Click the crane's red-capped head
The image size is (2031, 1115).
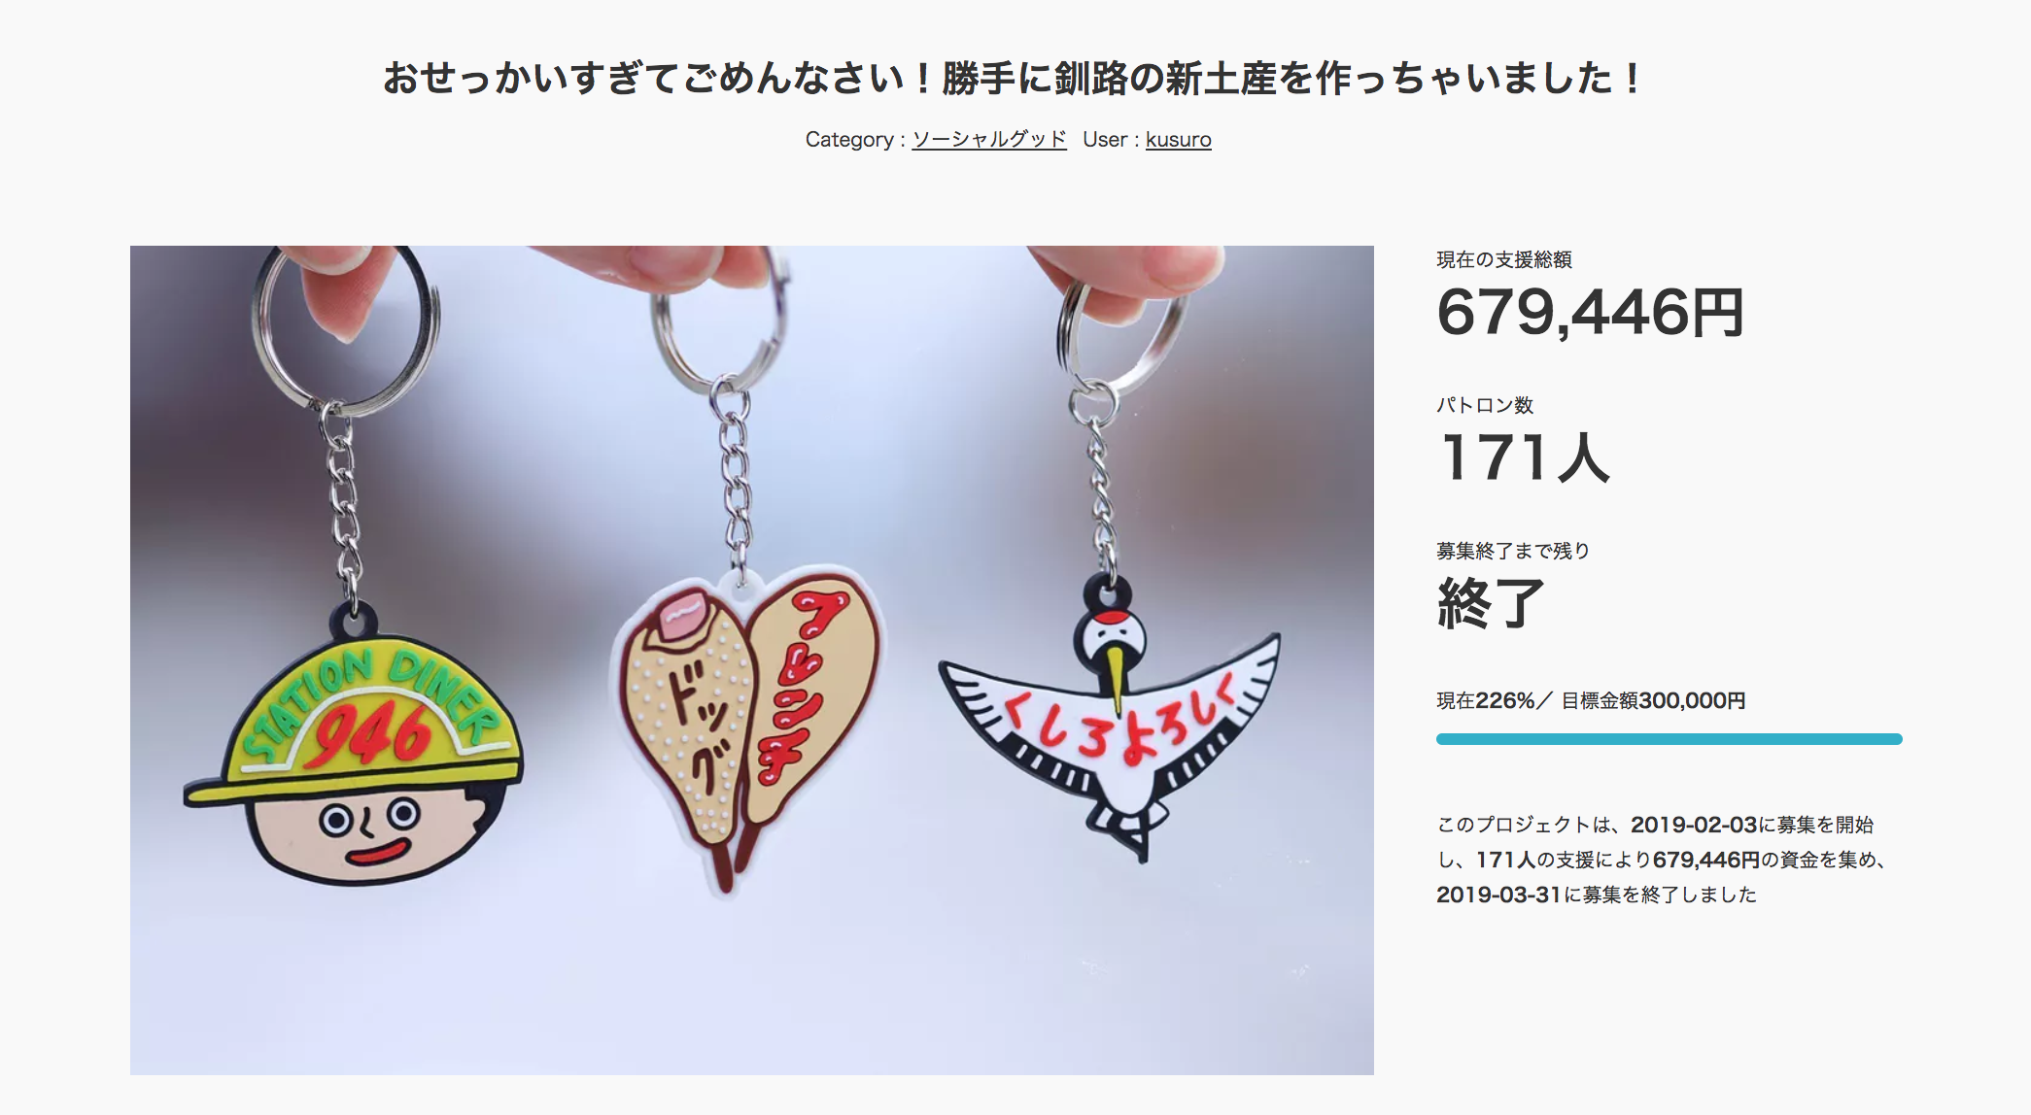coord(1111,634)
